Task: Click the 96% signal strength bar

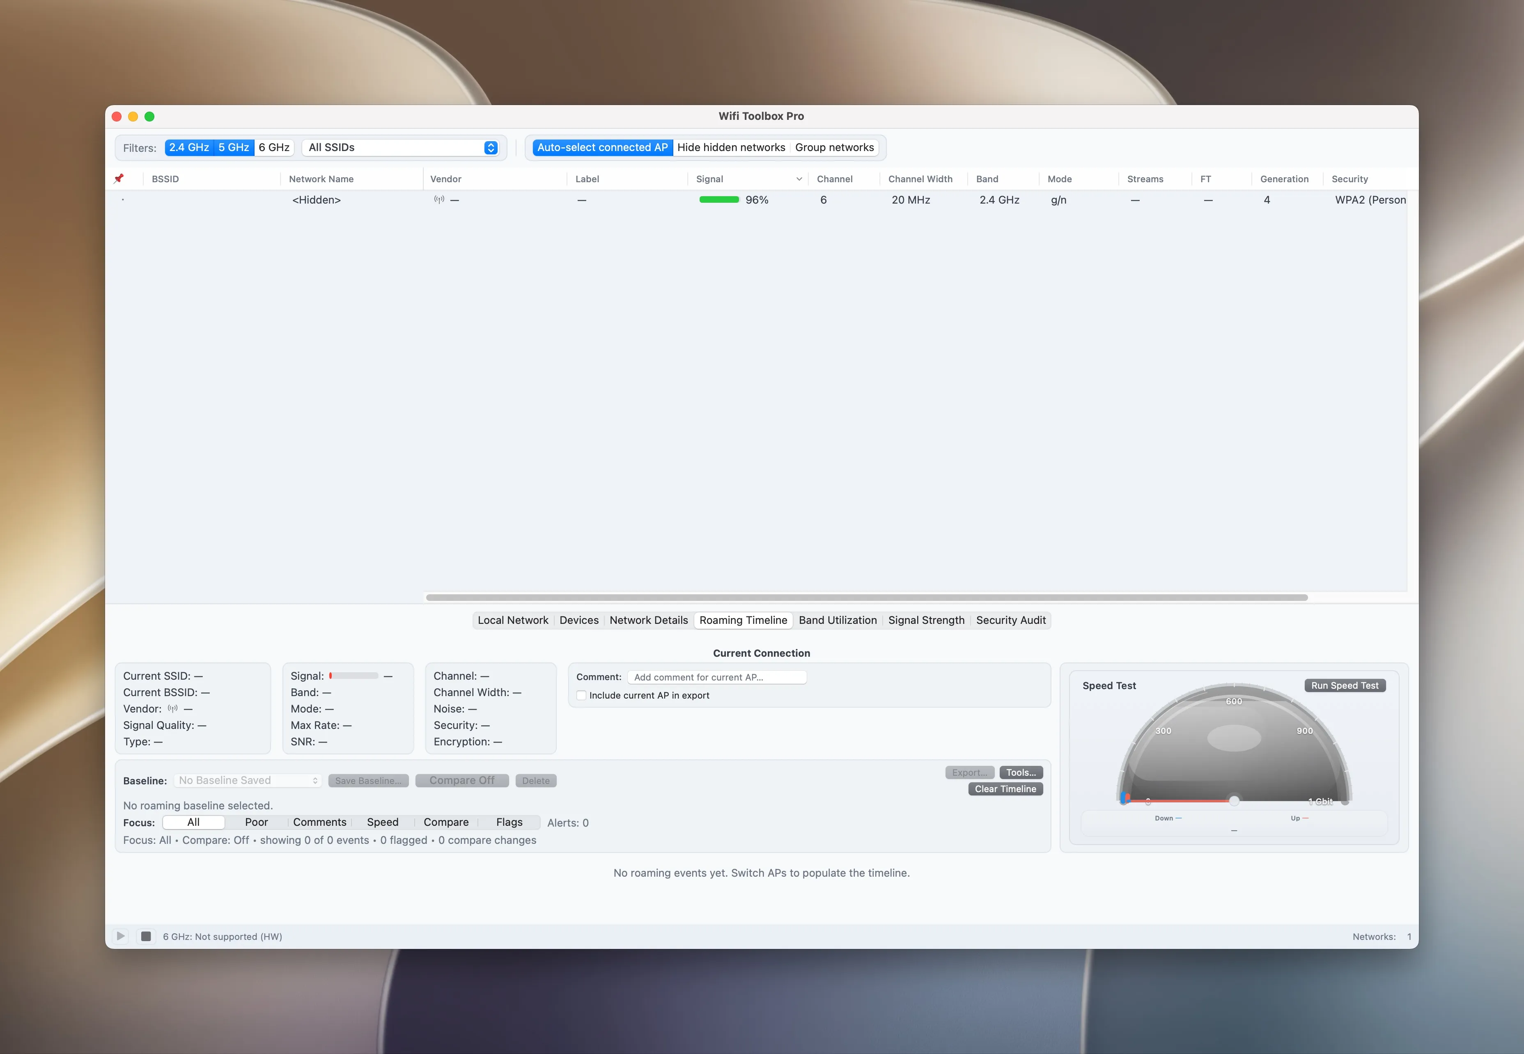Action: pyautogui.click(x=719, y=199)
